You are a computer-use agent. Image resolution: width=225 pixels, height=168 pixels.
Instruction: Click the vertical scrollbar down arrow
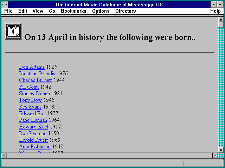coord(221,150)
